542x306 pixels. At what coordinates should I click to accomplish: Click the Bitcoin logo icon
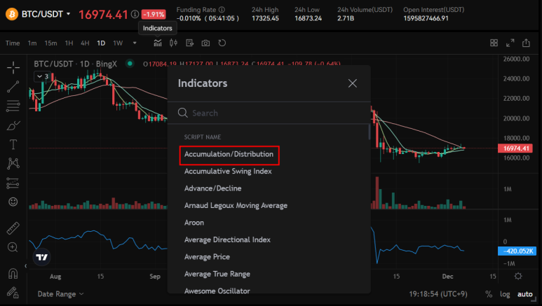point(12,14)
